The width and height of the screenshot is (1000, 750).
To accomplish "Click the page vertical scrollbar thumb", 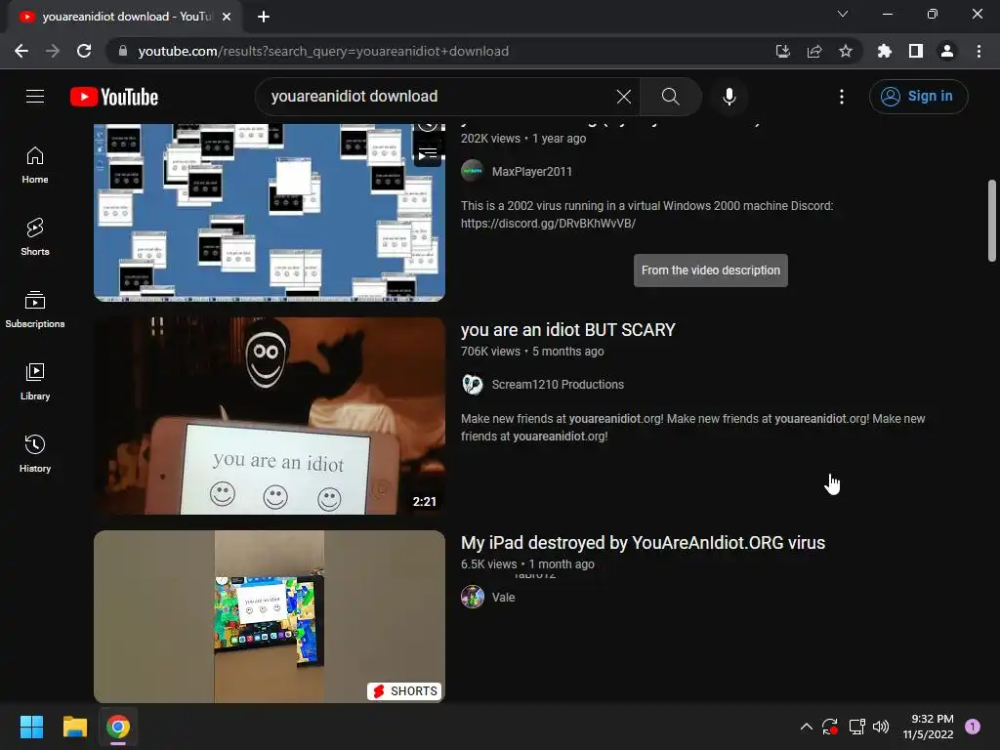I will (x=992, y=221).
